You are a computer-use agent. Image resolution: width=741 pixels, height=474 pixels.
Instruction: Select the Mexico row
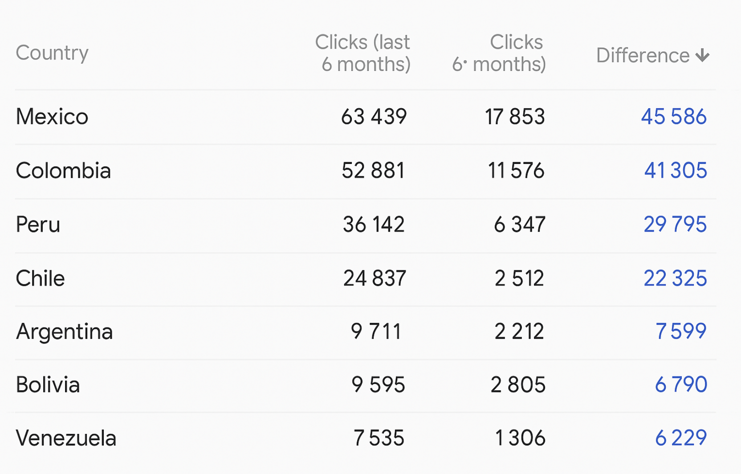52,117
